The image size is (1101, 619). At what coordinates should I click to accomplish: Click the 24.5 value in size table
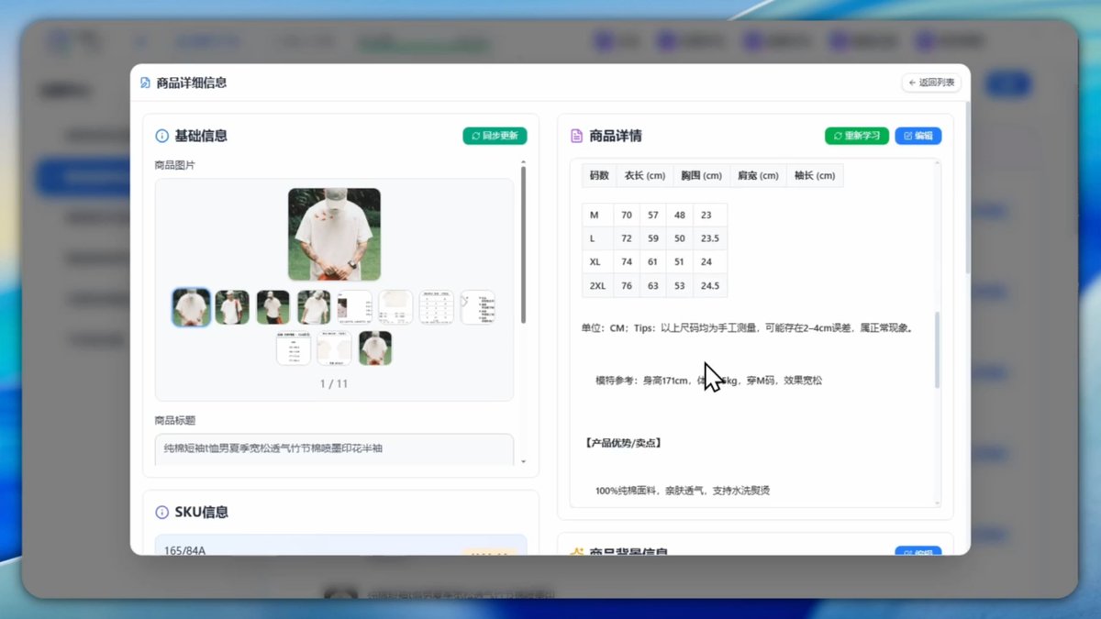[710, 285]
